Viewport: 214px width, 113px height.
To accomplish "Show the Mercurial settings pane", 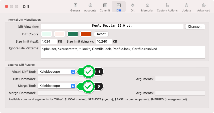I will coord(147,7).
